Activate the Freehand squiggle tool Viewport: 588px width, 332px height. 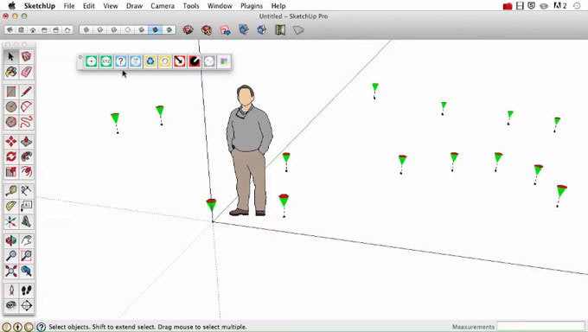[26, 122]
